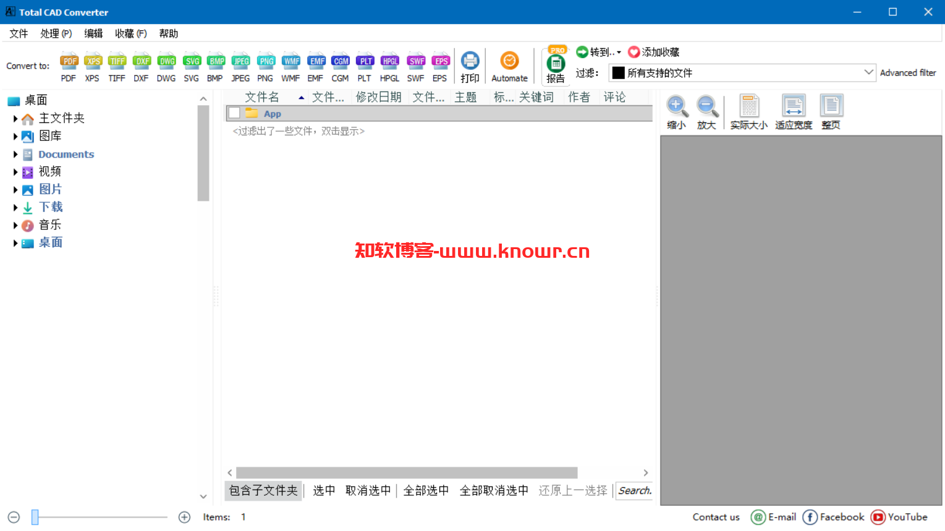Open the 编辑 menu
This screenshot has height=531, width=945.
click(x=93, y=33)
